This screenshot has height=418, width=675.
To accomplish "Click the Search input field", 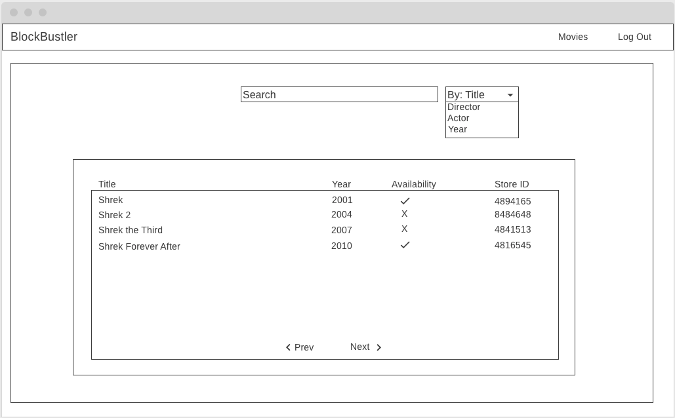I will pyautogui.click(x=339, y=94).
